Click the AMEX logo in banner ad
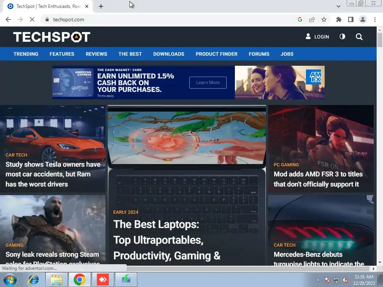This screenshot has height=287, width=383. 313,77
